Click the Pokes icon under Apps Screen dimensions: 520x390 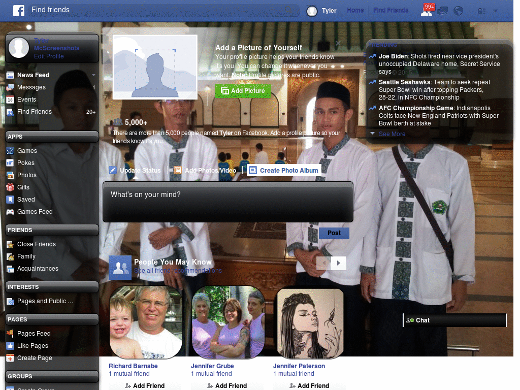pos(10,163)
